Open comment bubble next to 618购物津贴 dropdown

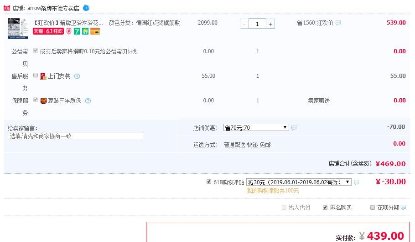point(357,182)
